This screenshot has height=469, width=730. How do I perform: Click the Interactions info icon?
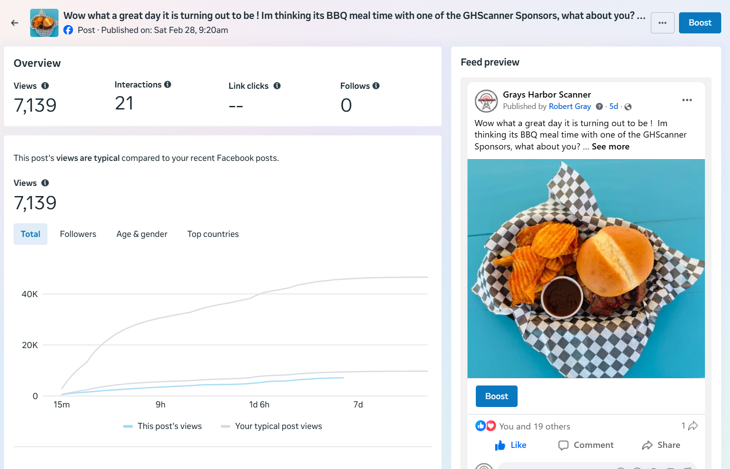(168, 84)
